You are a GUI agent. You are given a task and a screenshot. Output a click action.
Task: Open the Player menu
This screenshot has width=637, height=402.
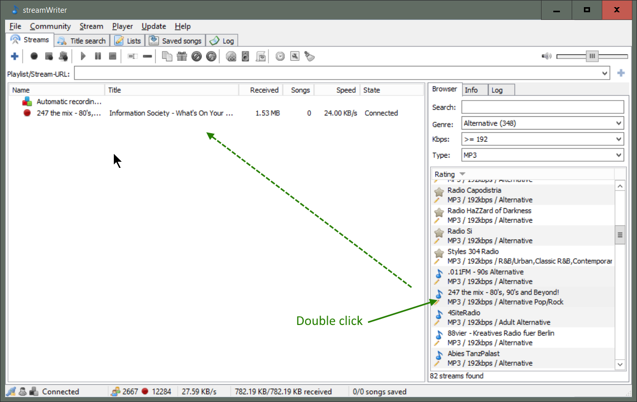(122, 26)
